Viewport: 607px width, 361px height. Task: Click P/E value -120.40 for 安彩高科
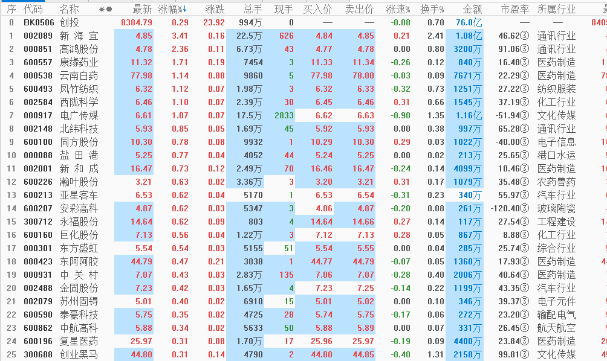pos(505,208)
